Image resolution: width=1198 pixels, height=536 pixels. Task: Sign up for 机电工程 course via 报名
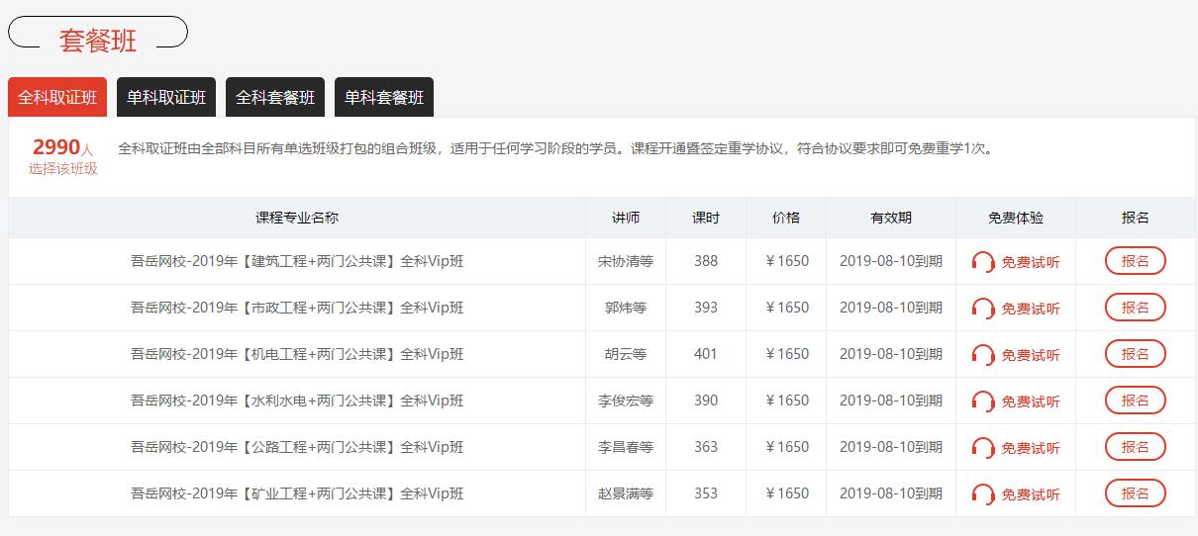[1136, 354]
